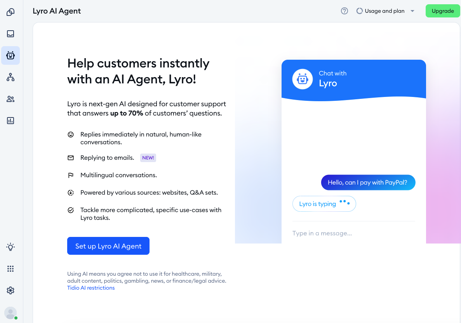461x323 pixels.
Task: Open the Home panel icon
Action: (x=10, y=12)
